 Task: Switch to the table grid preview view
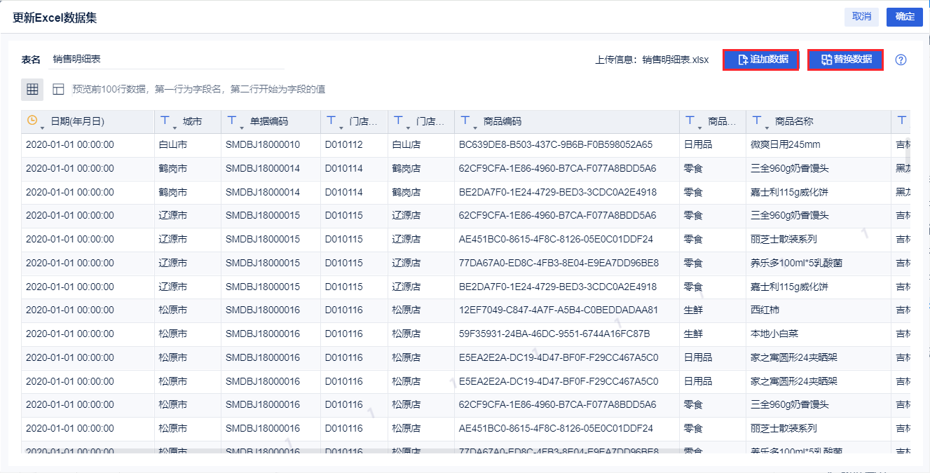[x=32, y=89]
